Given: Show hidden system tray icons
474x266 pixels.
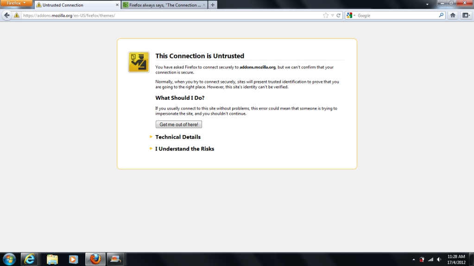Looking at the screenshot, I should (414, 260).
